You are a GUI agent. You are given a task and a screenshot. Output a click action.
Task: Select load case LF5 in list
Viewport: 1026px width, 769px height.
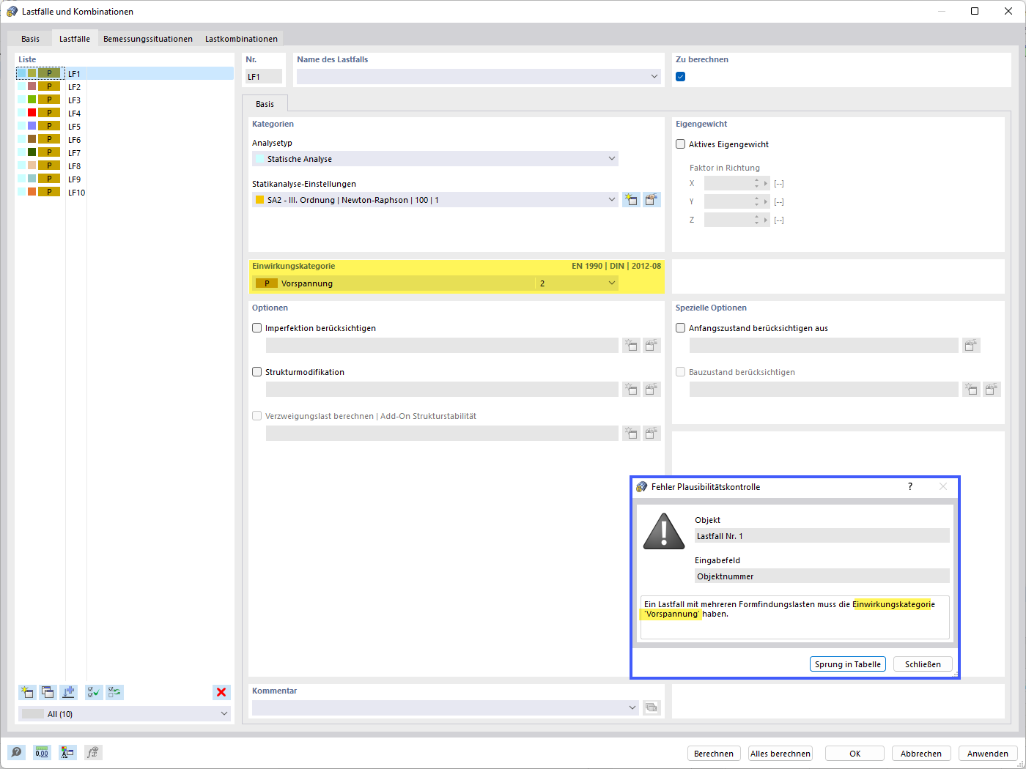[x=125, y=126]
